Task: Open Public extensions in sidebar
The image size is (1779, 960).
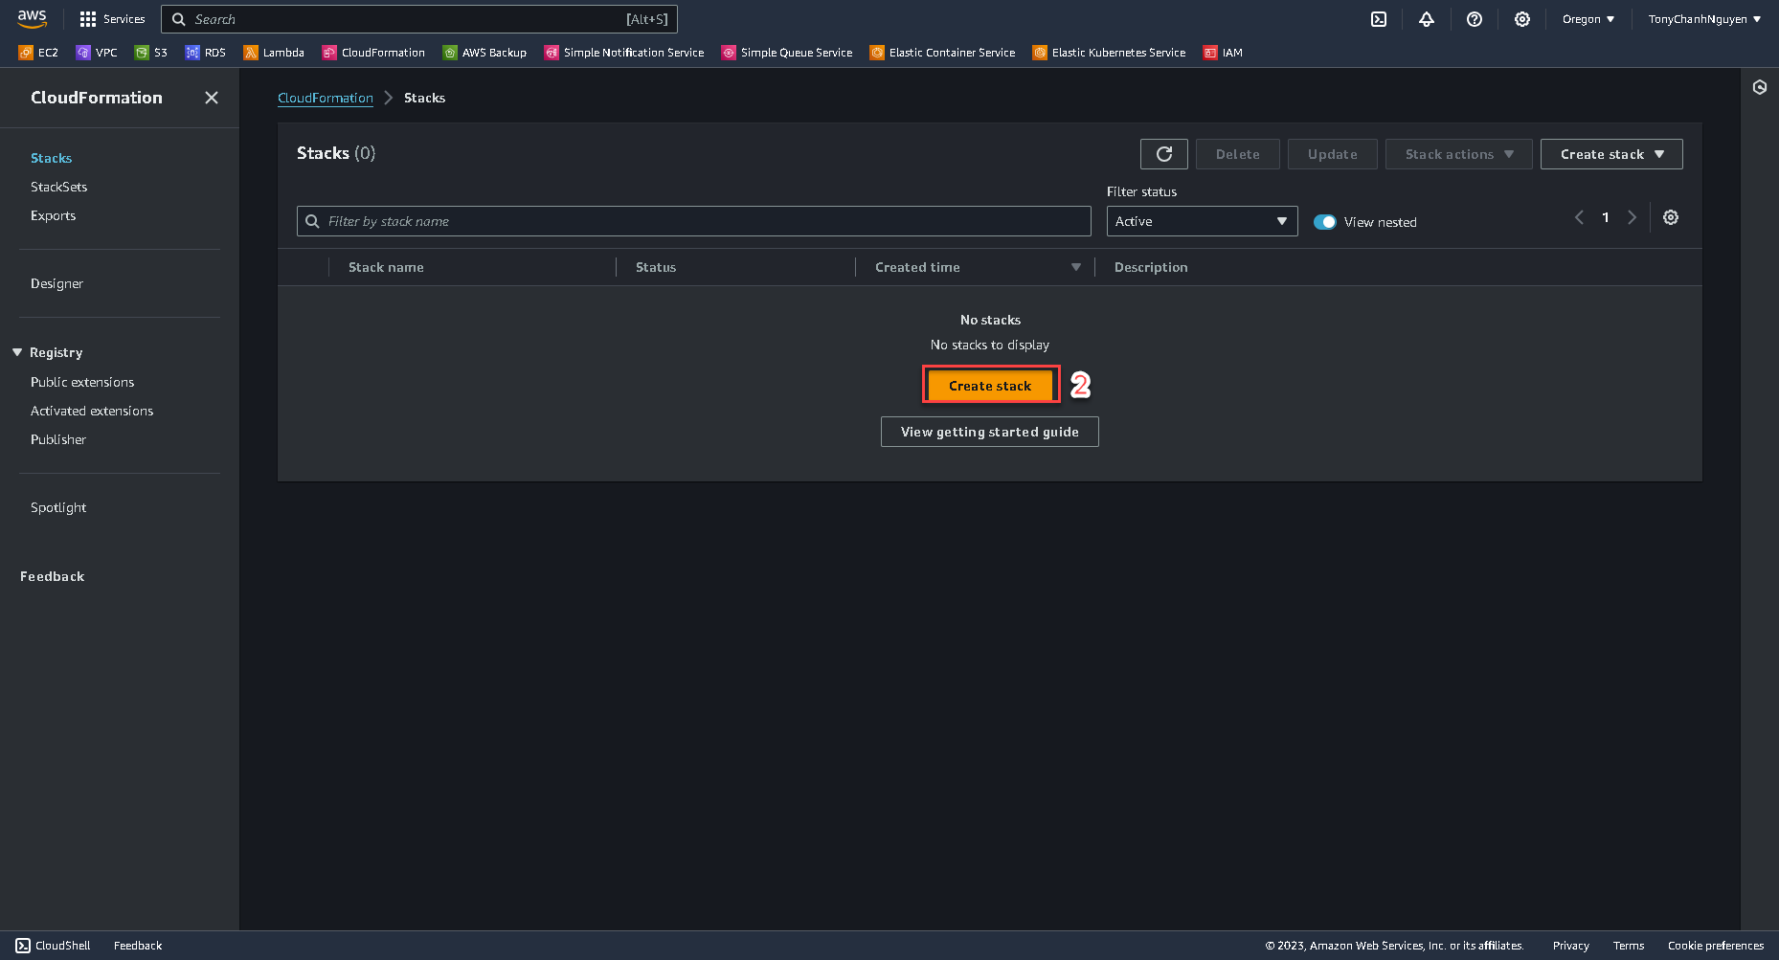Action: [82, 382]
